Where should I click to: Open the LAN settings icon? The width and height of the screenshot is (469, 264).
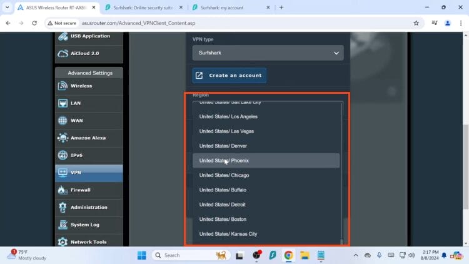click(63, 103)
